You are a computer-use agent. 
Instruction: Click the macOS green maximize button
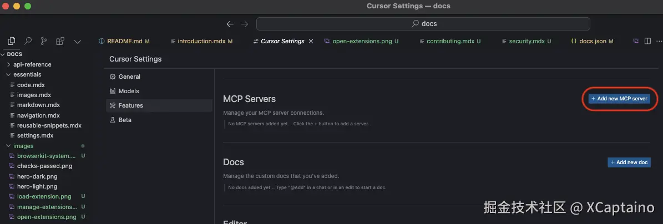(x=28, y=6)
